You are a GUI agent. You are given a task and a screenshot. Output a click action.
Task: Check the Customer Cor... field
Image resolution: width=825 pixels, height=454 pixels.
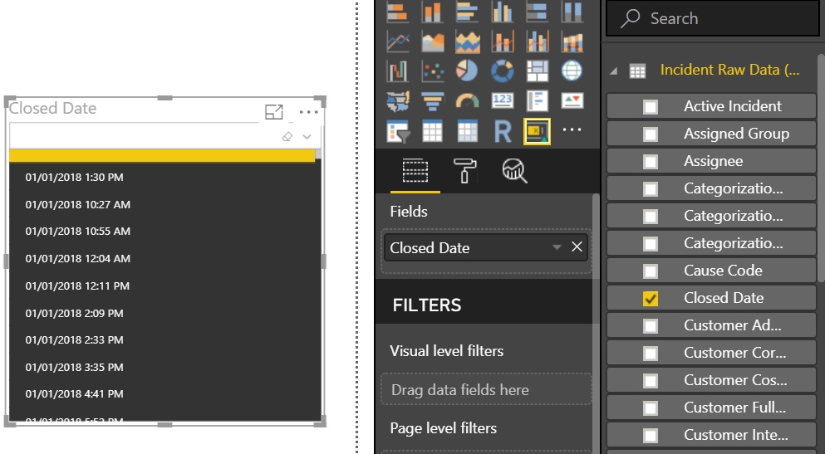[x=651, y=353]
